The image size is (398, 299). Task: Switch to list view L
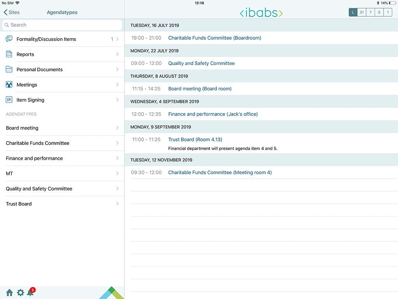tap(353, 12)
